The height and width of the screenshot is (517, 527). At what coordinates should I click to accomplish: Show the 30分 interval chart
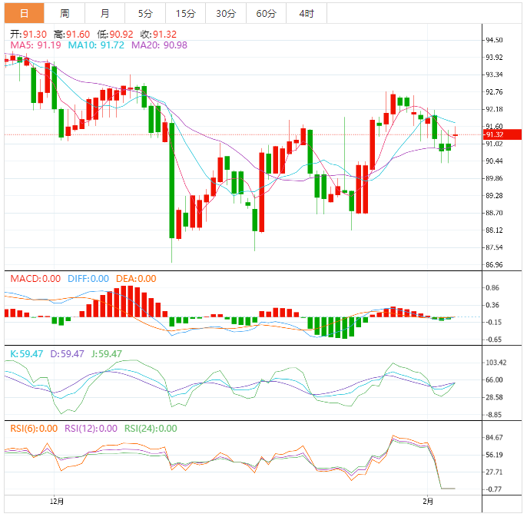click(x=226, y=13)
